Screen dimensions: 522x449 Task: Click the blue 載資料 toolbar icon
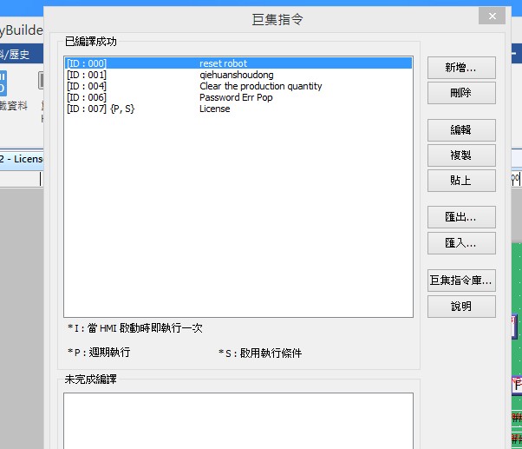[x=3, y=84]
